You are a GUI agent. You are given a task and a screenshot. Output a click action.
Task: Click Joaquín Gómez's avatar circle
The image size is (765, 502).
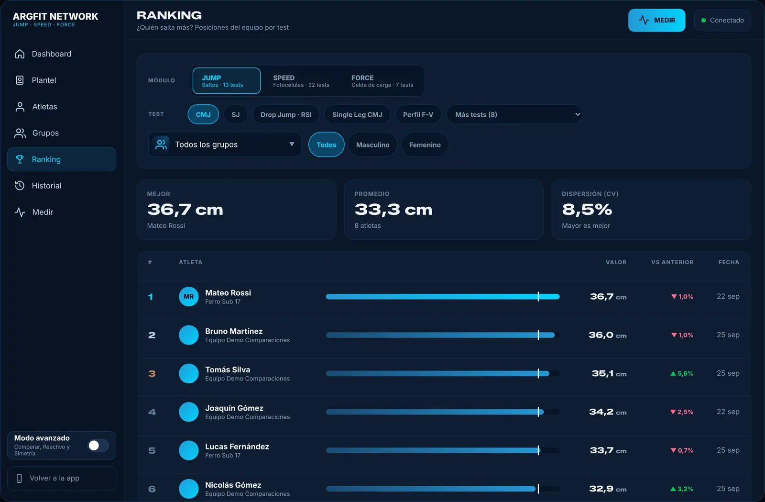189,412
